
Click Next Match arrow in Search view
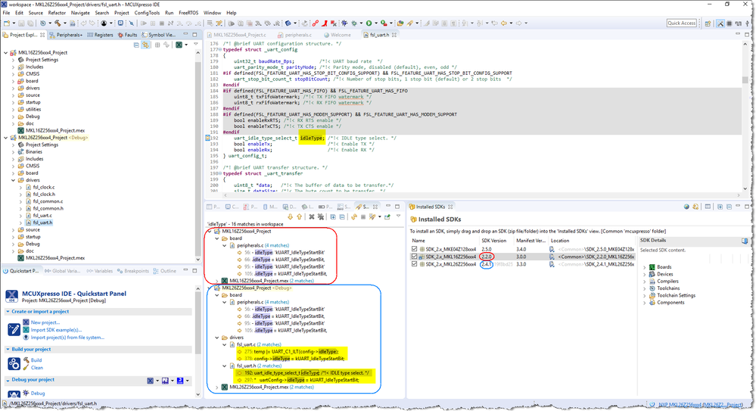tap(291, 217)
